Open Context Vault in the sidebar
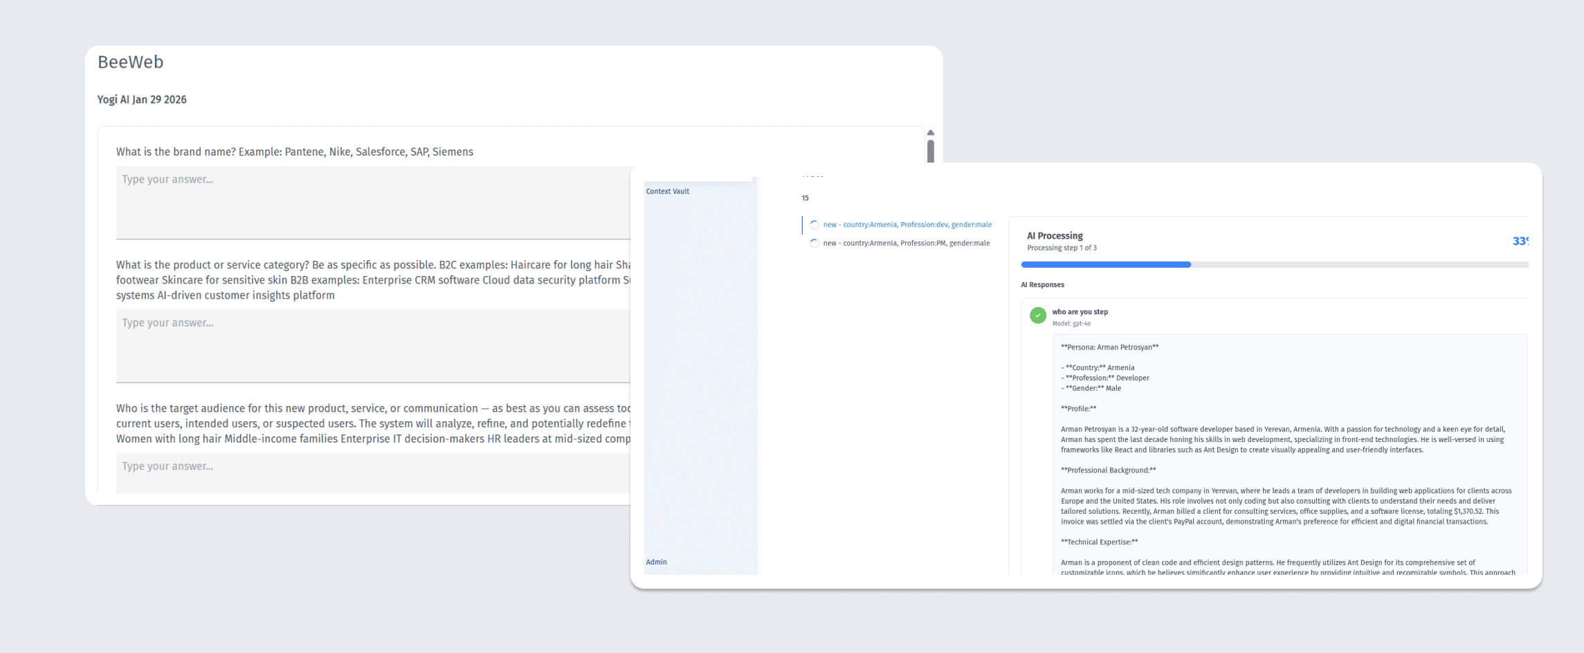Screen dimensions: 1584x653 pyautogui.click(x=667, y=192)
